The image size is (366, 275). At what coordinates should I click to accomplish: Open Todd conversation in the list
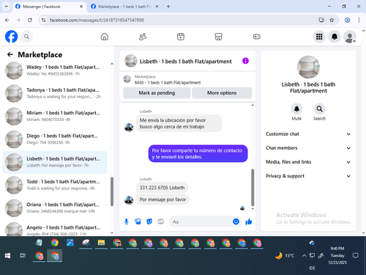55,185
